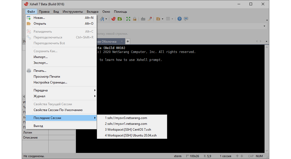Open dropdown arrow next to folder-plus icon
Image resolution: width=291 pixels, height=159 pixels.
click(x=163, y=19)
